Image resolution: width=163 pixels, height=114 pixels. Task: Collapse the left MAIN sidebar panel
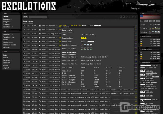[3, 13]
